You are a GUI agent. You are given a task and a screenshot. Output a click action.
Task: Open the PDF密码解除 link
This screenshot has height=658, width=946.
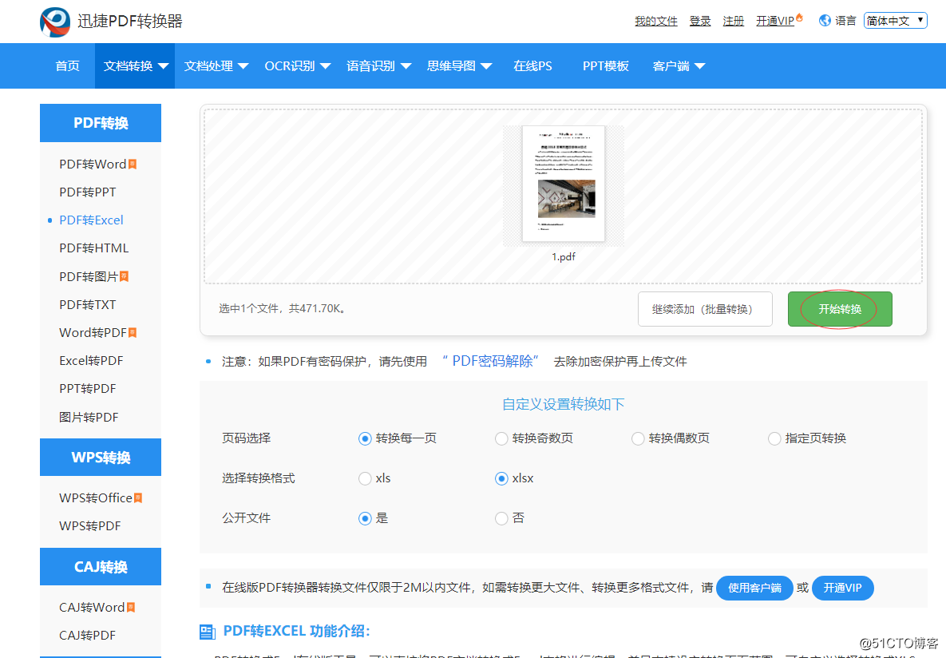pos(491,361)
